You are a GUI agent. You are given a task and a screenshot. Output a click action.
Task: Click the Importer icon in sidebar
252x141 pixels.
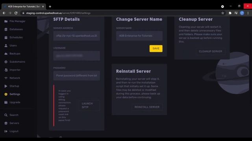pyautogui.click(x=6, y=70)
